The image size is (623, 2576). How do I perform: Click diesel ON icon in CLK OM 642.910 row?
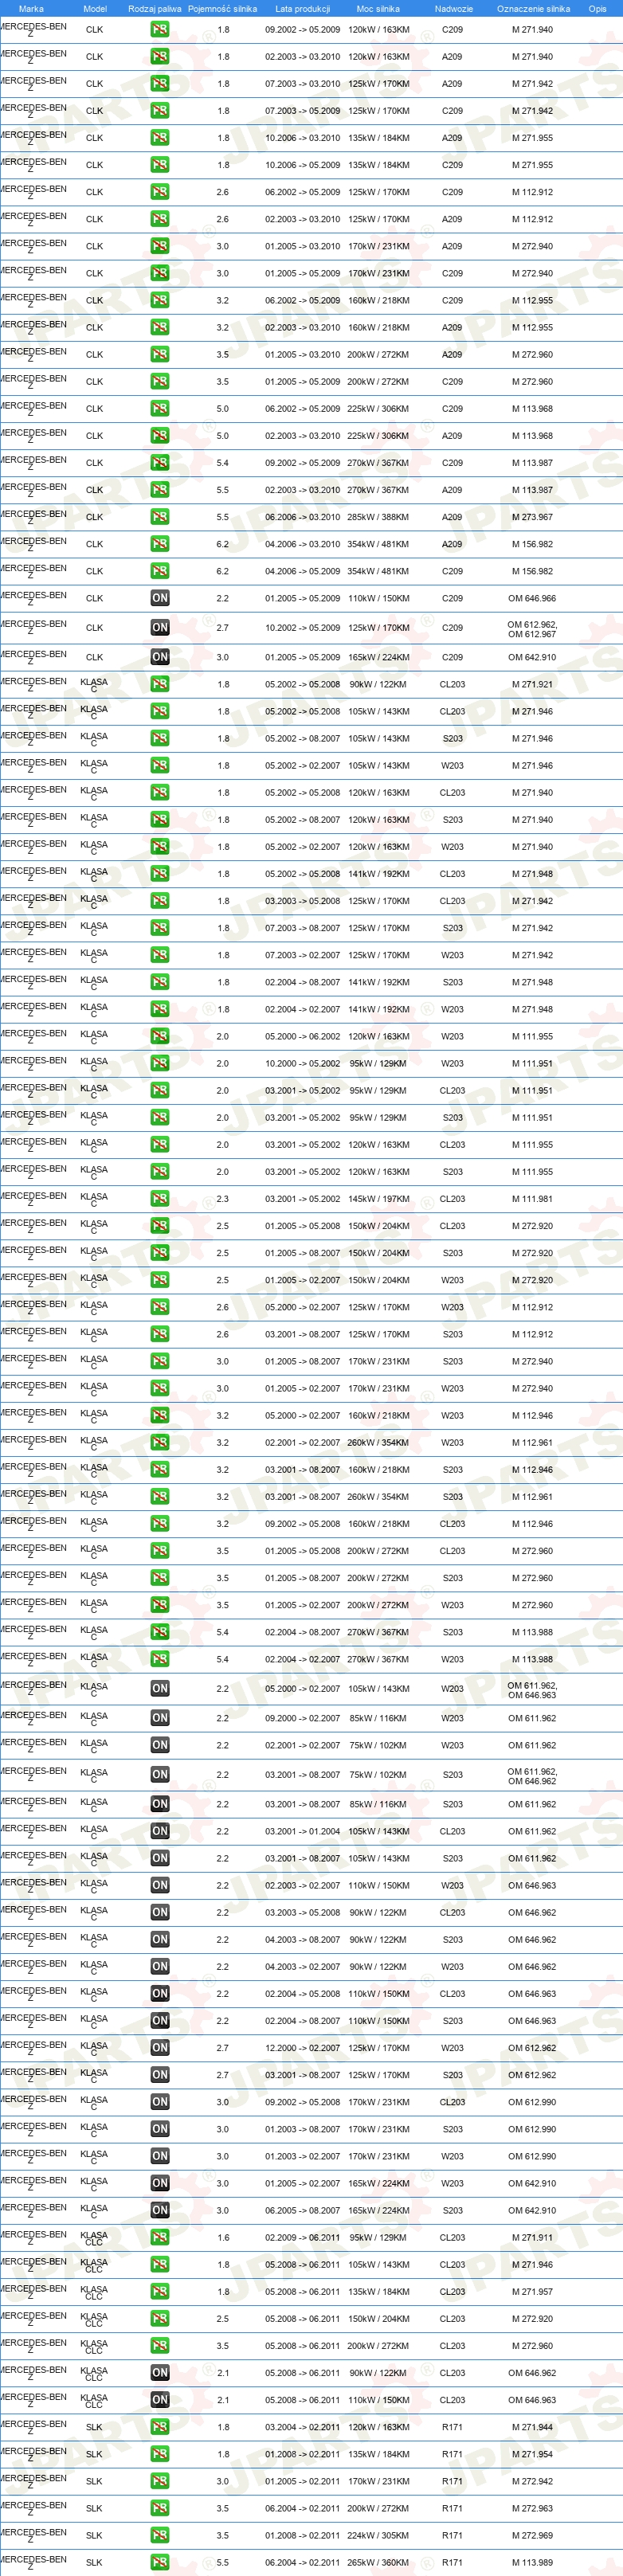[160, 657]
